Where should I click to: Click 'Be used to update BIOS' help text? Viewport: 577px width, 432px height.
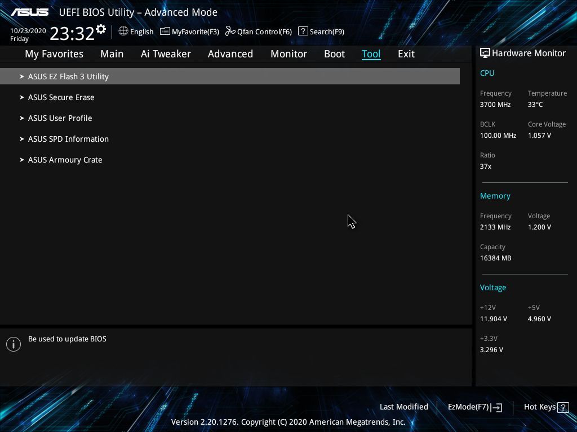(67, 339)
